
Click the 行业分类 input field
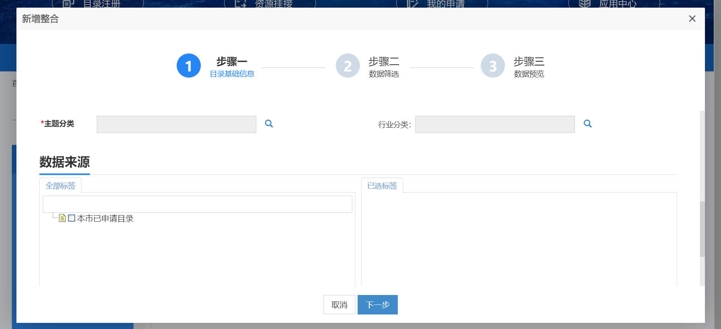(495, 124)
